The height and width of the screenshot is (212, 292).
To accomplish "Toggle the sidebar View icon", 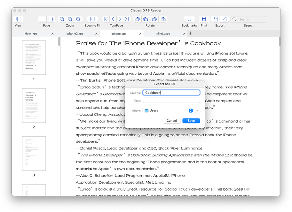I will [18, 19].
